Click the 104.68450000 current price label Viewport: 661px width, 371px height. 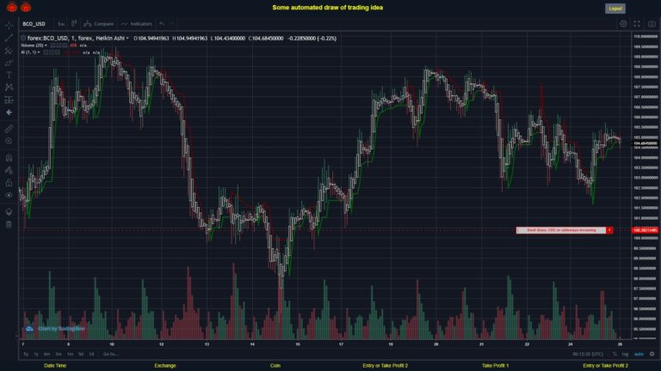click(645, 143)
